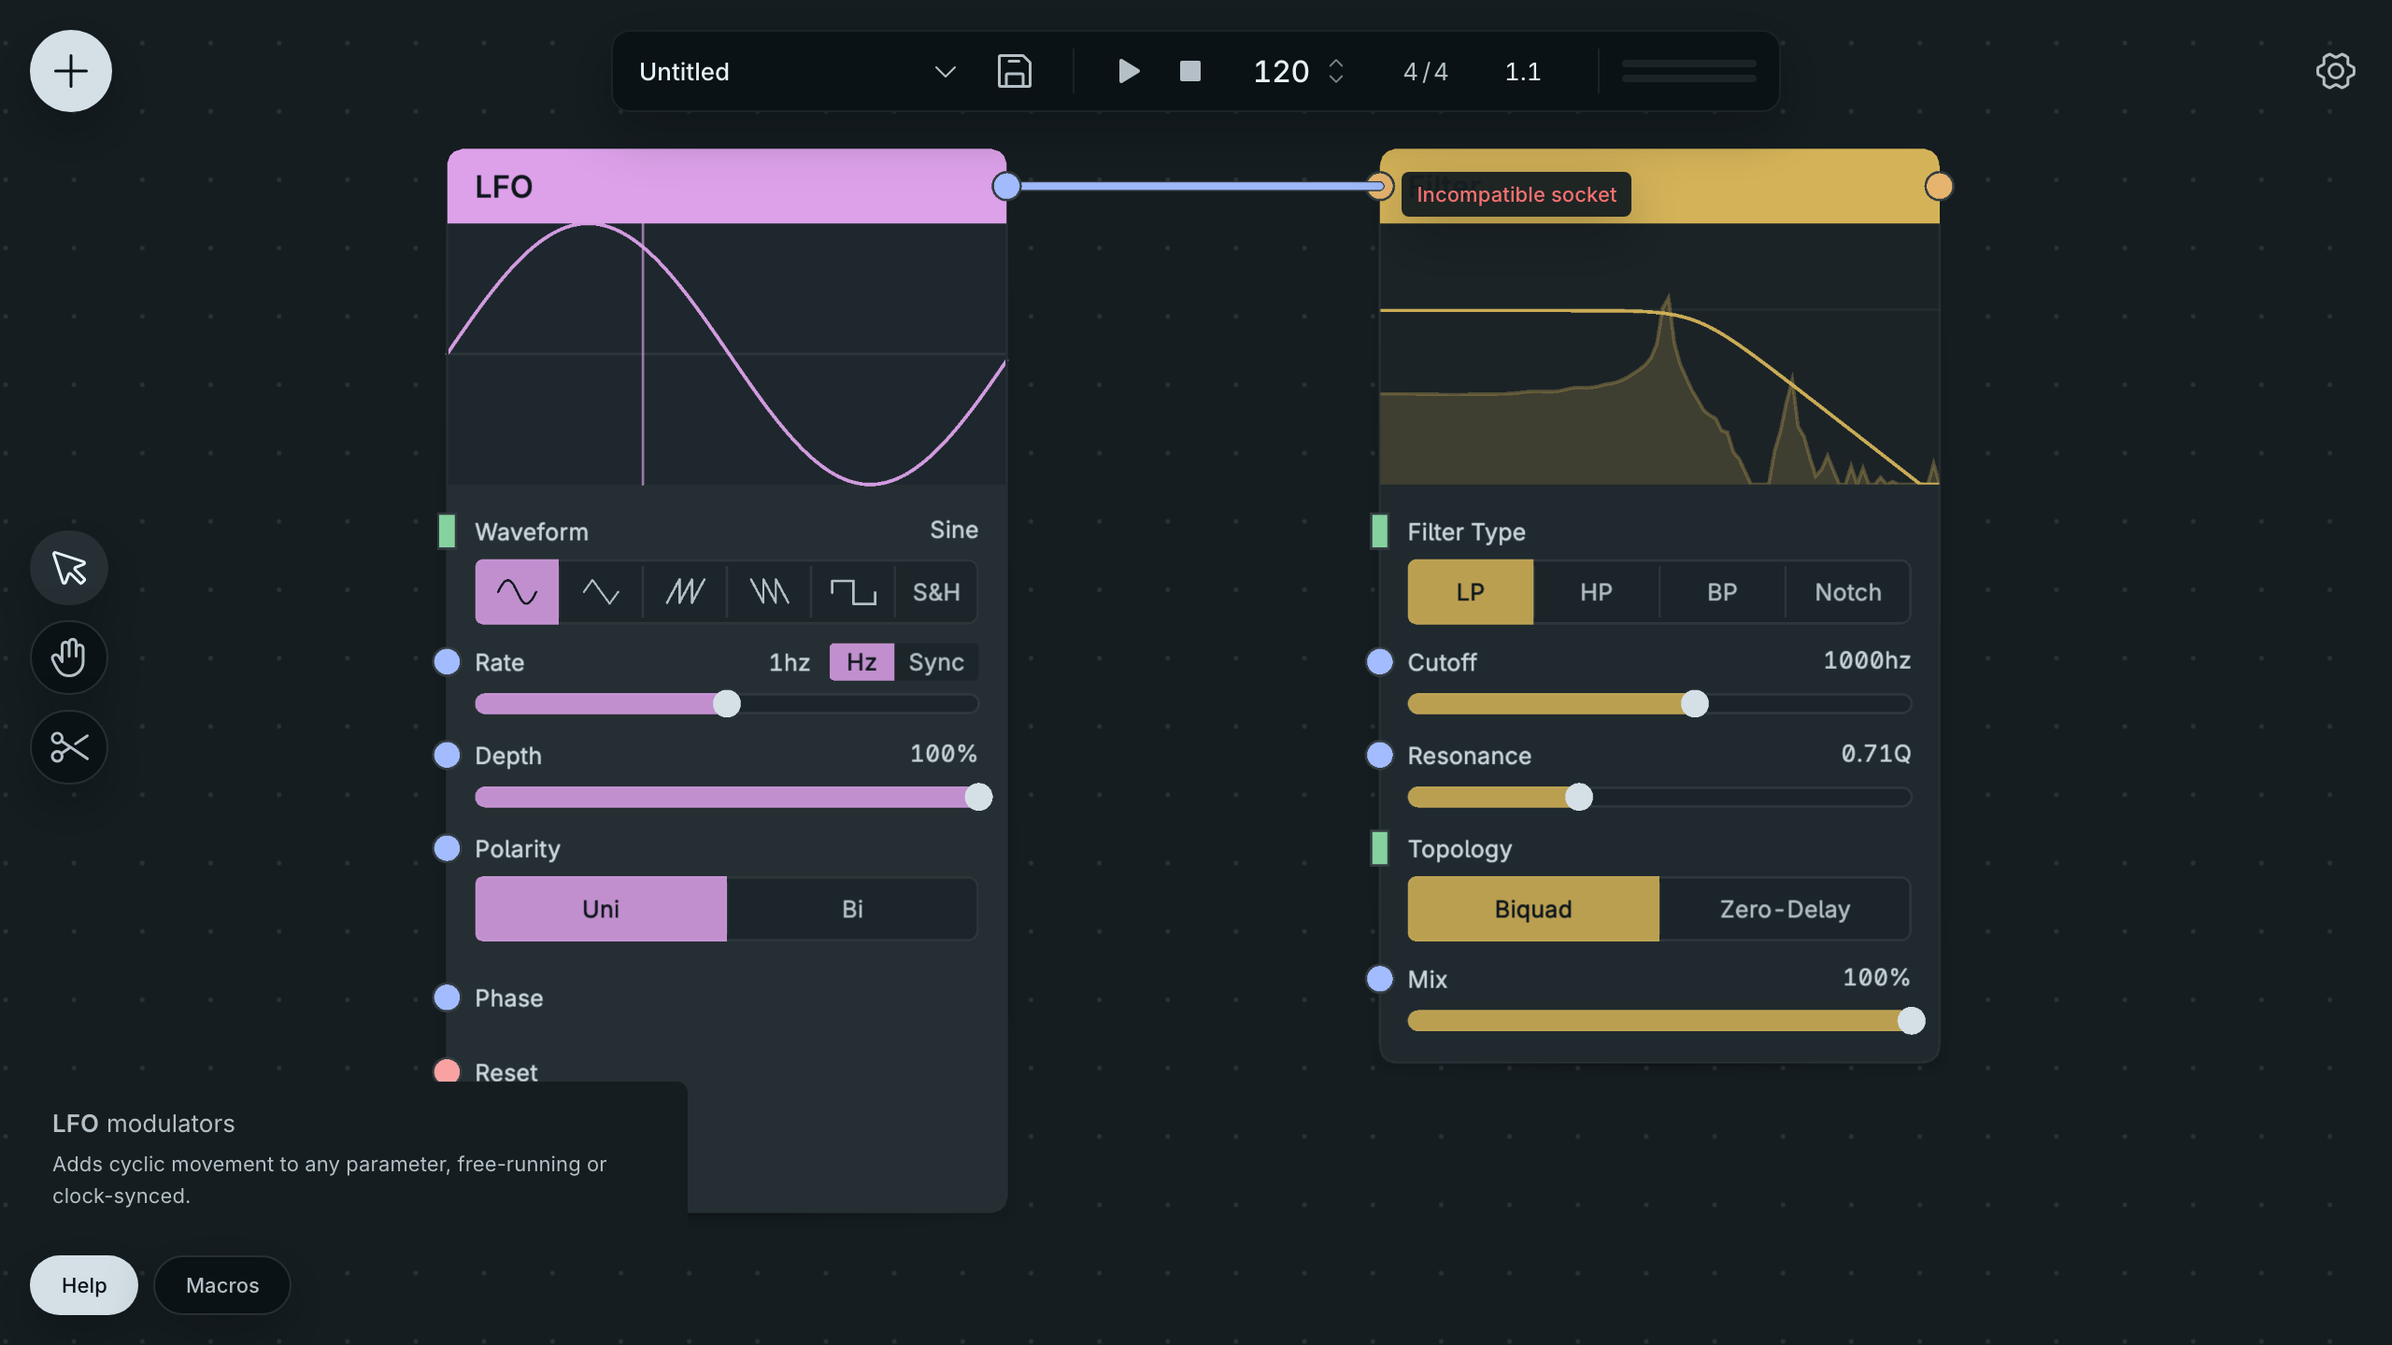Select Biquad topology

(x=1533, y=909)
